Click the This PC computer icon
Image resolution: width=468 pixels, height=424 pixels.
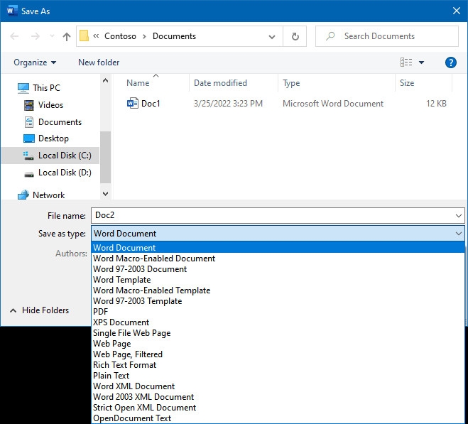tap(23, 88)
